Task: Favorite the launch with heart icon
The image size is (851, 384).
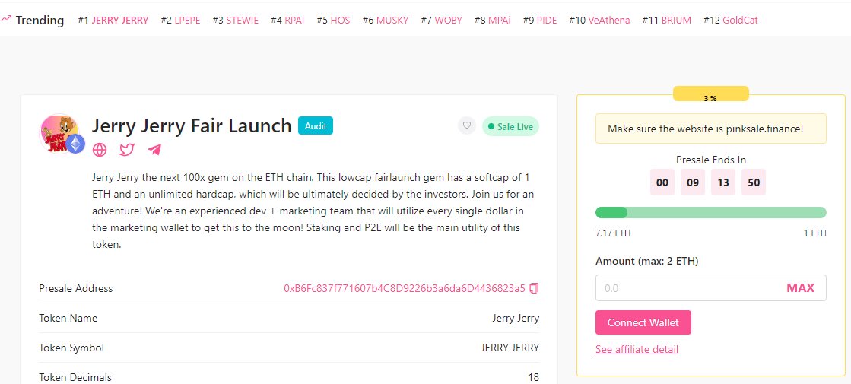Action: (466, 126)
